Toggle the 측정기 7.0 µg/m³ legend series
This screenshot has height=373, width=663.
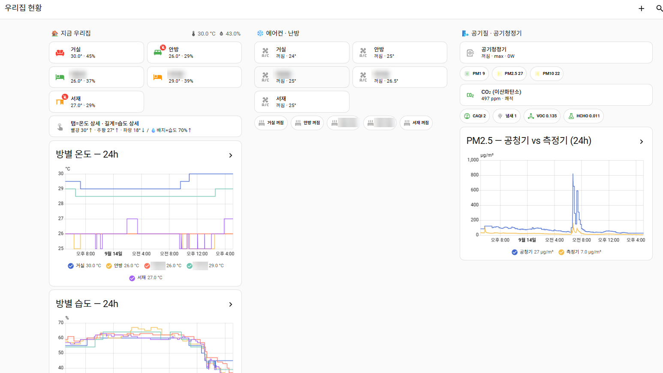580,252
